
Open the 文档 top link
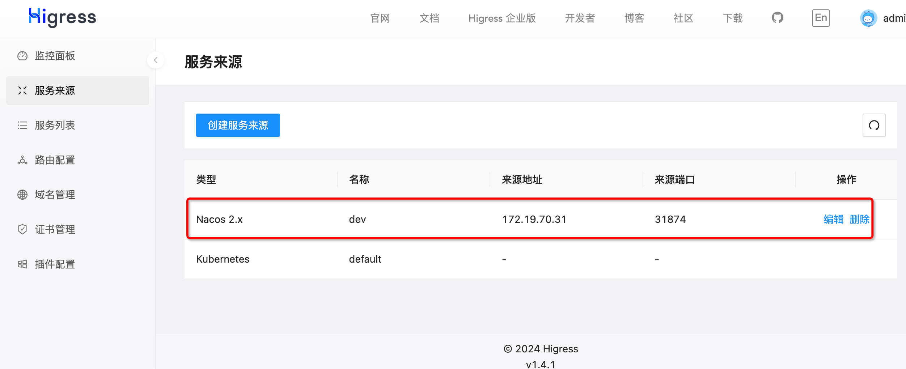pyautogui.click(x=429, y=18)
